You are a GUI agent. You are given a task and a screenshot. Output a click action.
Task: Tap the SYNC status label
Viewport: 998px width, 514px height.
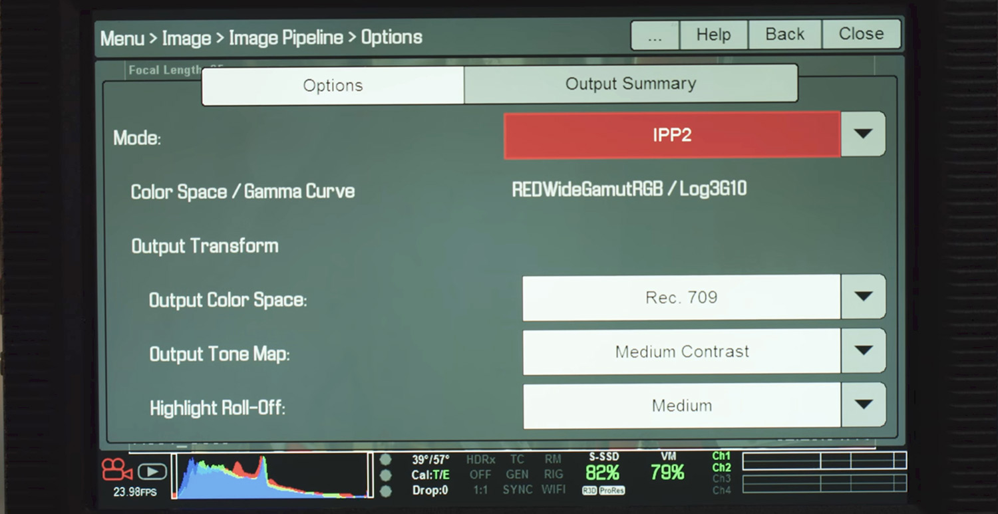(518, 489)
